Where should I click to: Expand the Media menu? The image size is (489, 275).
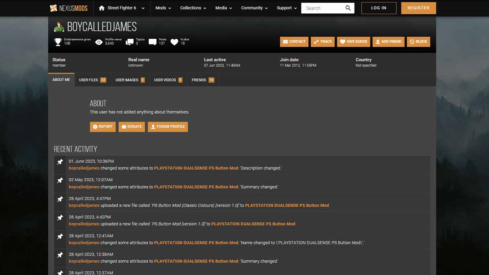(224, 8)
